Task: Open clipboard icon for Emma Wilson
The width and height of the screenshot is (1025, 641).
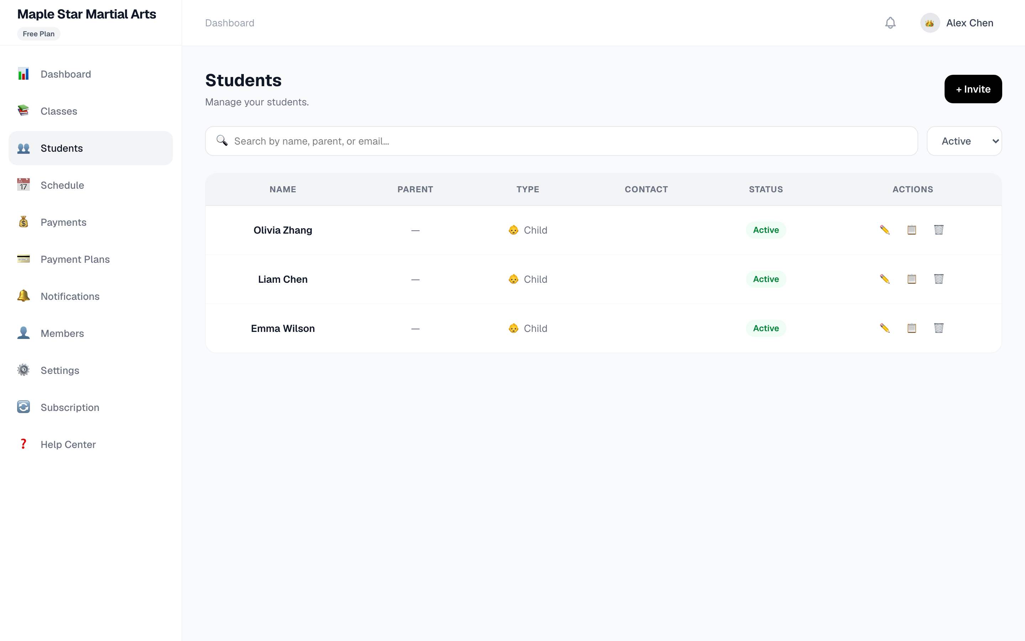Action: [x=911, y=328]
